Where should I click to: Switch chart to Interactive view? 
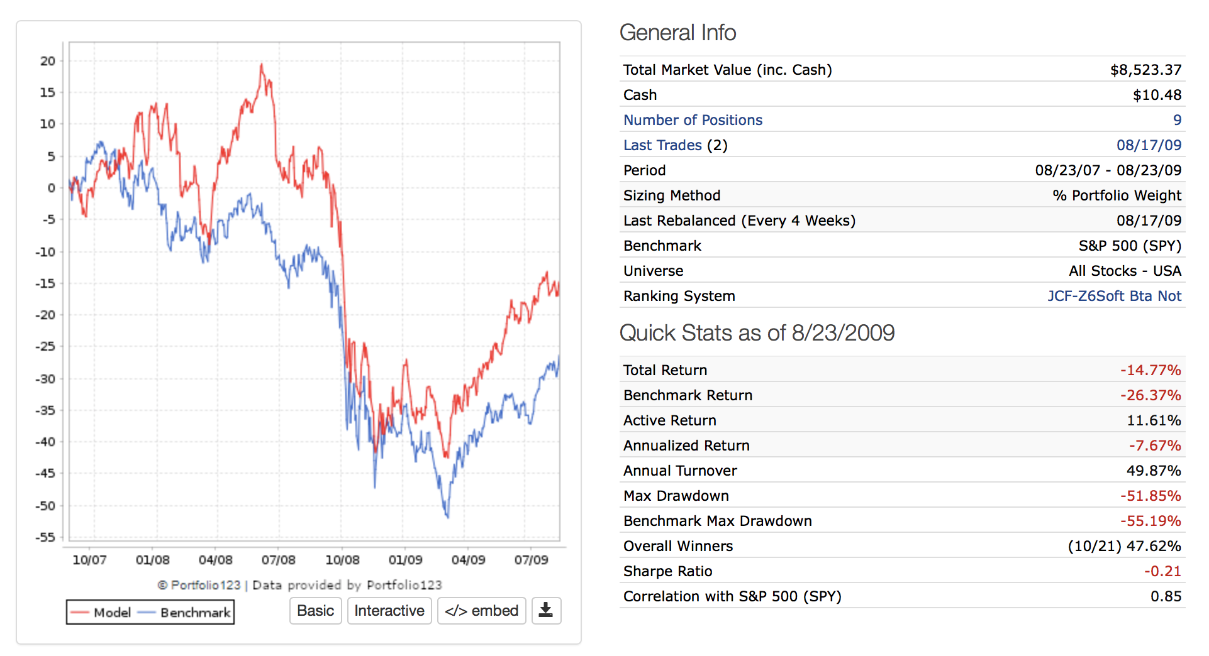[389, 611]
